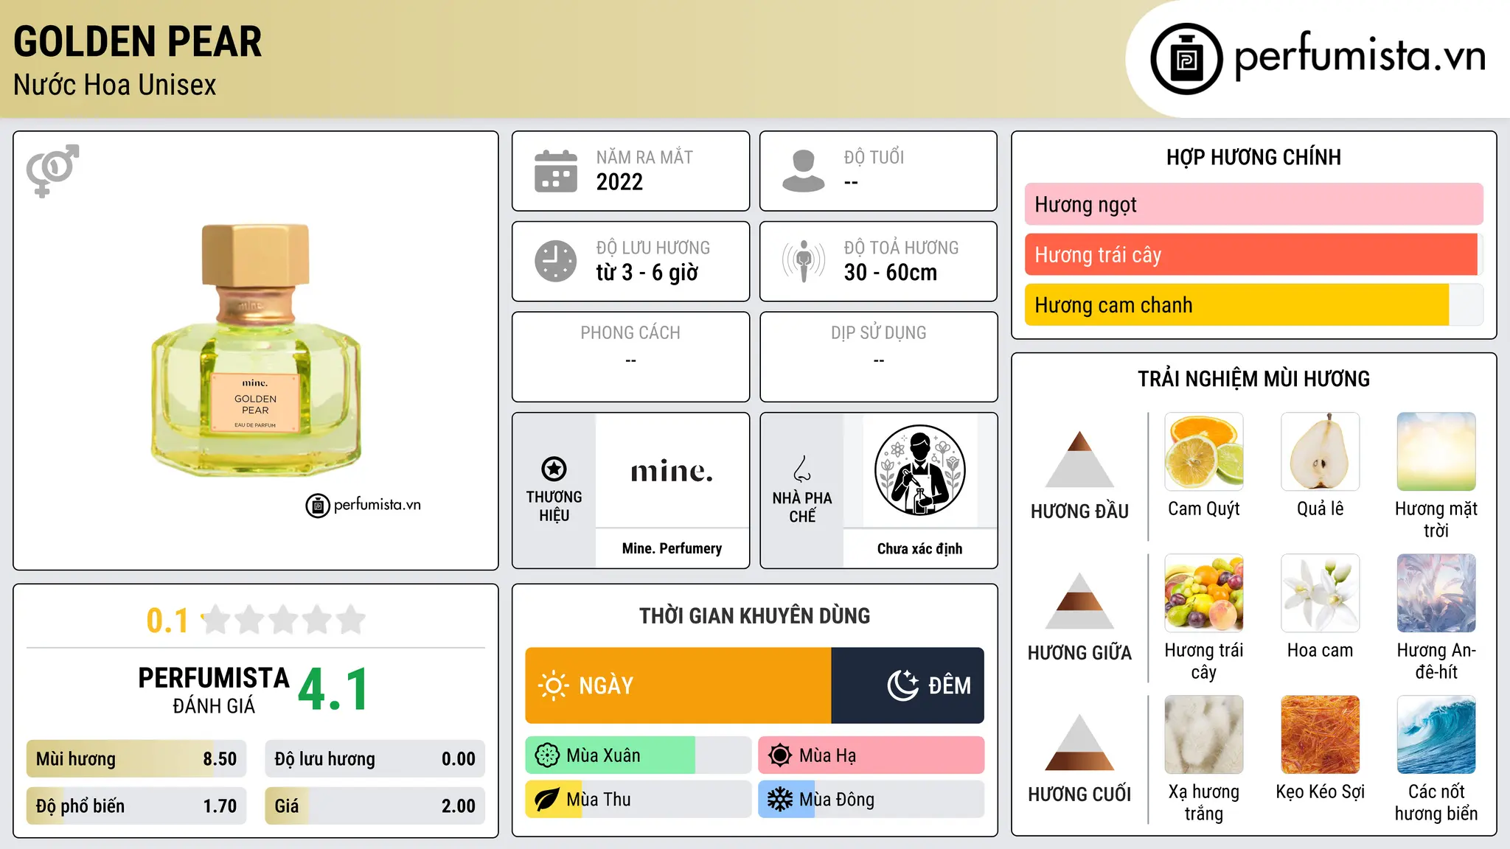The height and width of the screenshot is (849, 1510).
Task: Click the nose icon above Nhà pha chế
Action: click(802, 469)
